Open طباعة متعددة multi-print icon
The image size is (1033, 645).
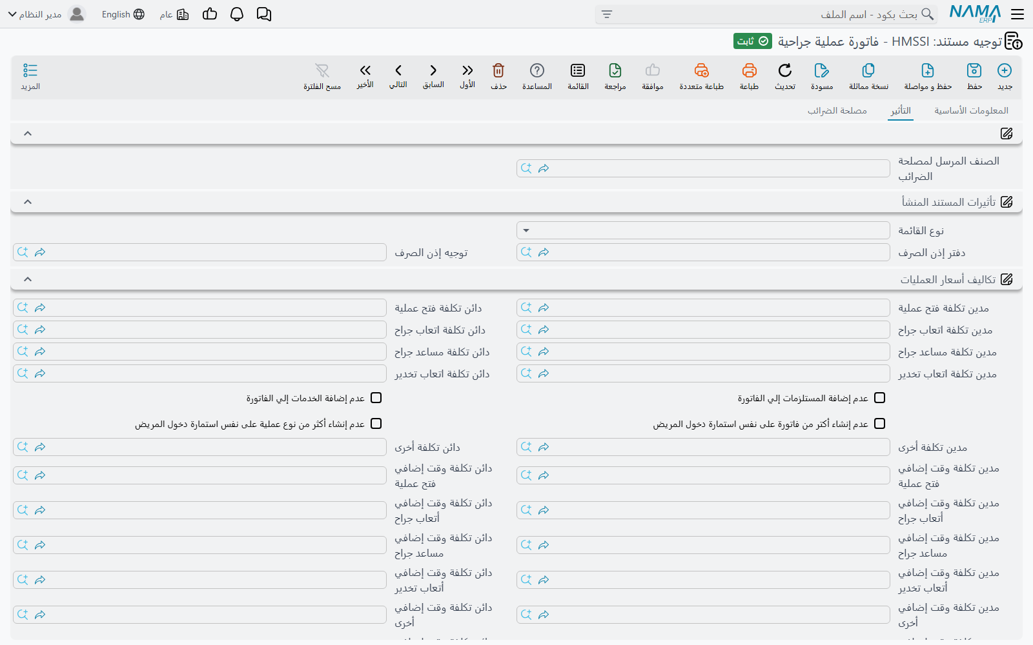click(x=701, y=70)
